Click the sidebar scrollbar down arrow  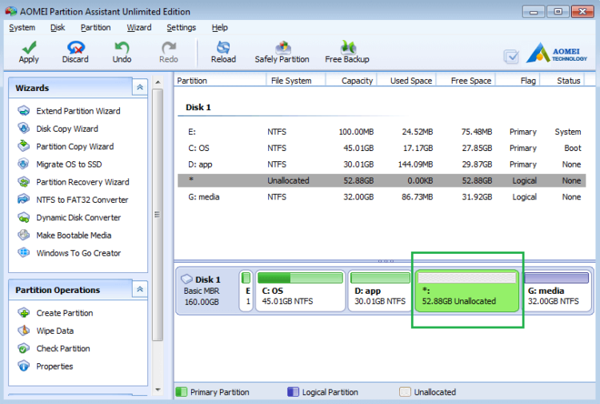pyautogui.click(x=158, y=390)
